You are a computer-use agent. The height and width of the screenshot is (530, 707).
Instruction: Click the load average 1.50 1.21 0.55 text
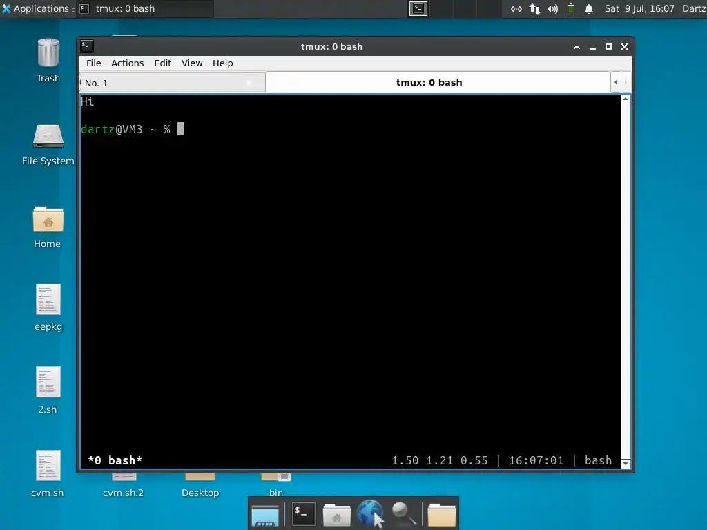(x=440, y=460)
